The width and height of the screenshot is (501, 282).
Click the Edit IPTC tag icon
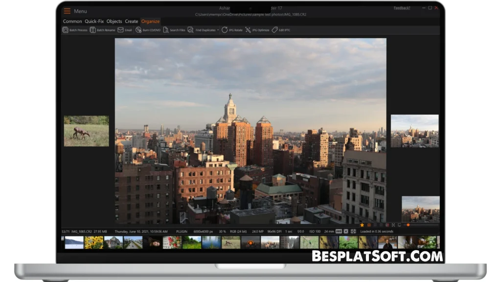[x=274, y=30]
